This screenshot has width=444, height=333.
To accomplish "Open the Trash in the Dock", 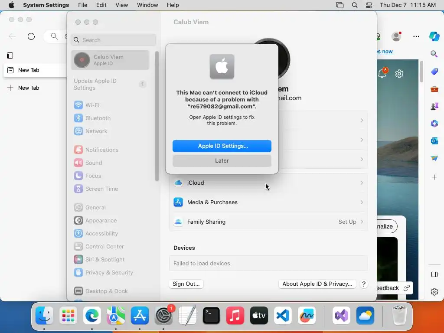I will coord(399,315).
